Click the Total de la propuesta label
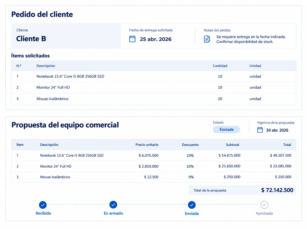The height and width of the screenshot is (229, 307). pyautogui.click(x=210, y=190)
